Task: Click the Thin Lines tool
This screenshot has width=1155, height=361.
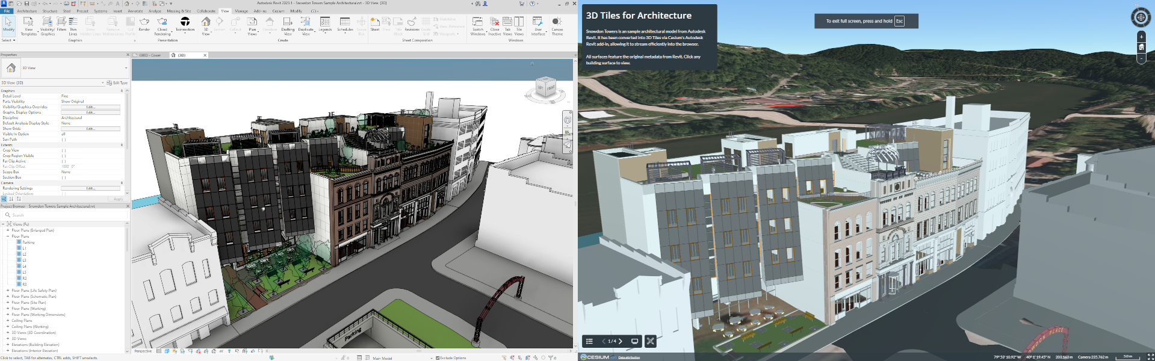Action: (x=73, y=22)
